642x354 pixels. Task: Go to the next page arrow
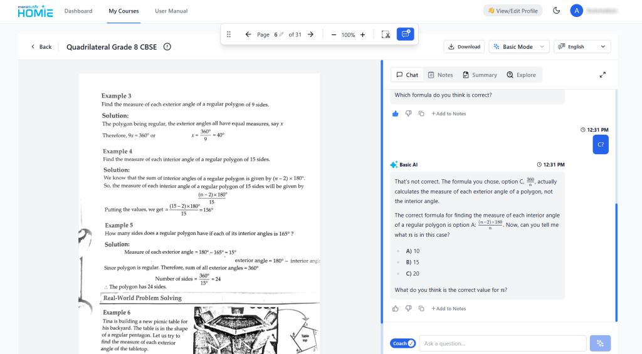[x=311, y=34]
